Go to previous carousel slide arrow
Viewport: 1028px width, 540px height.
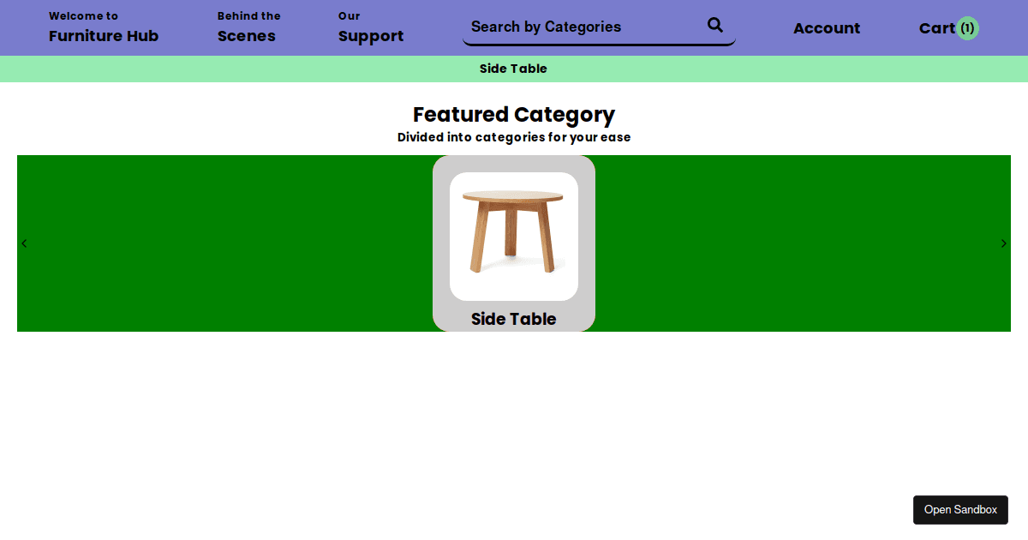tap(24, 243)
